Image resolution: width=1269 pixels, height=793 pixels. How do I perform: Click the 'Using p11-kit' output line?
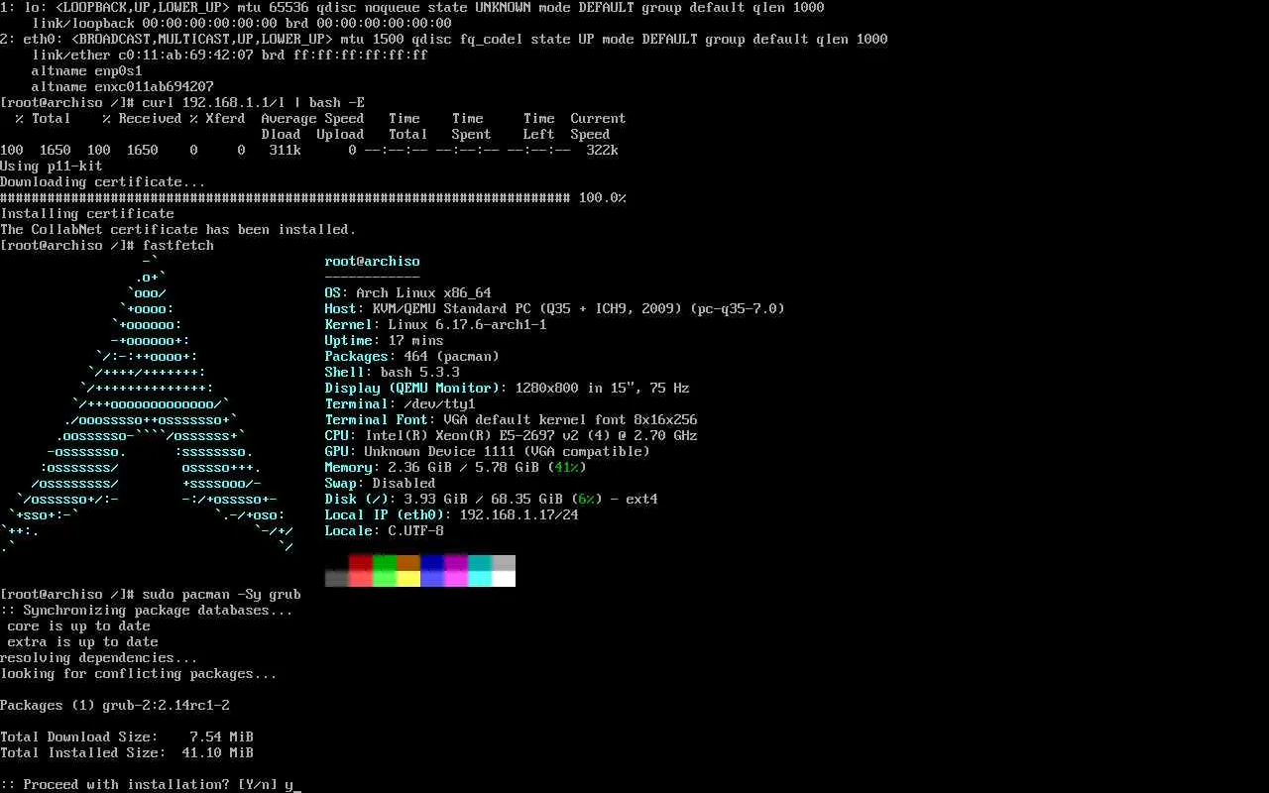pyautogui.click(x=52, y=167)
